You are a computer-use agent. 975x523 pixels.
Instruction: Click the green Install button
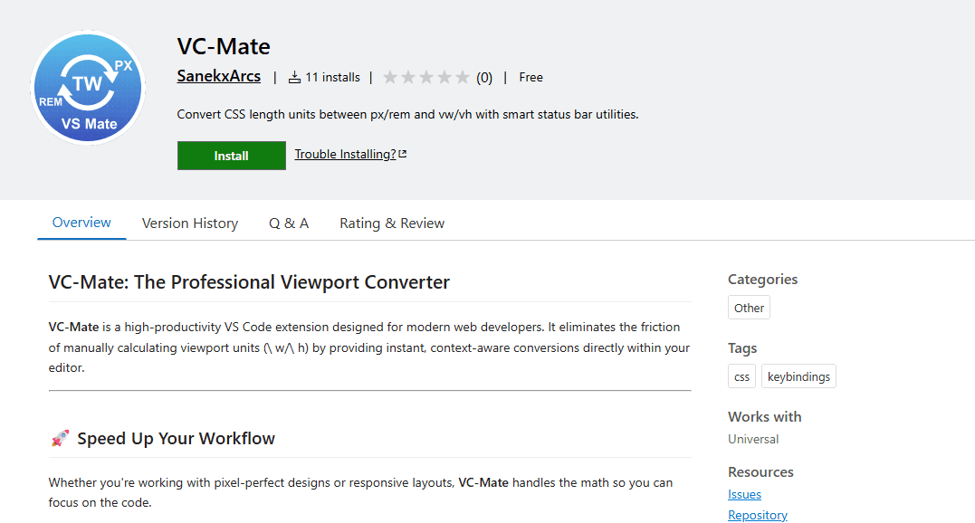232,156
